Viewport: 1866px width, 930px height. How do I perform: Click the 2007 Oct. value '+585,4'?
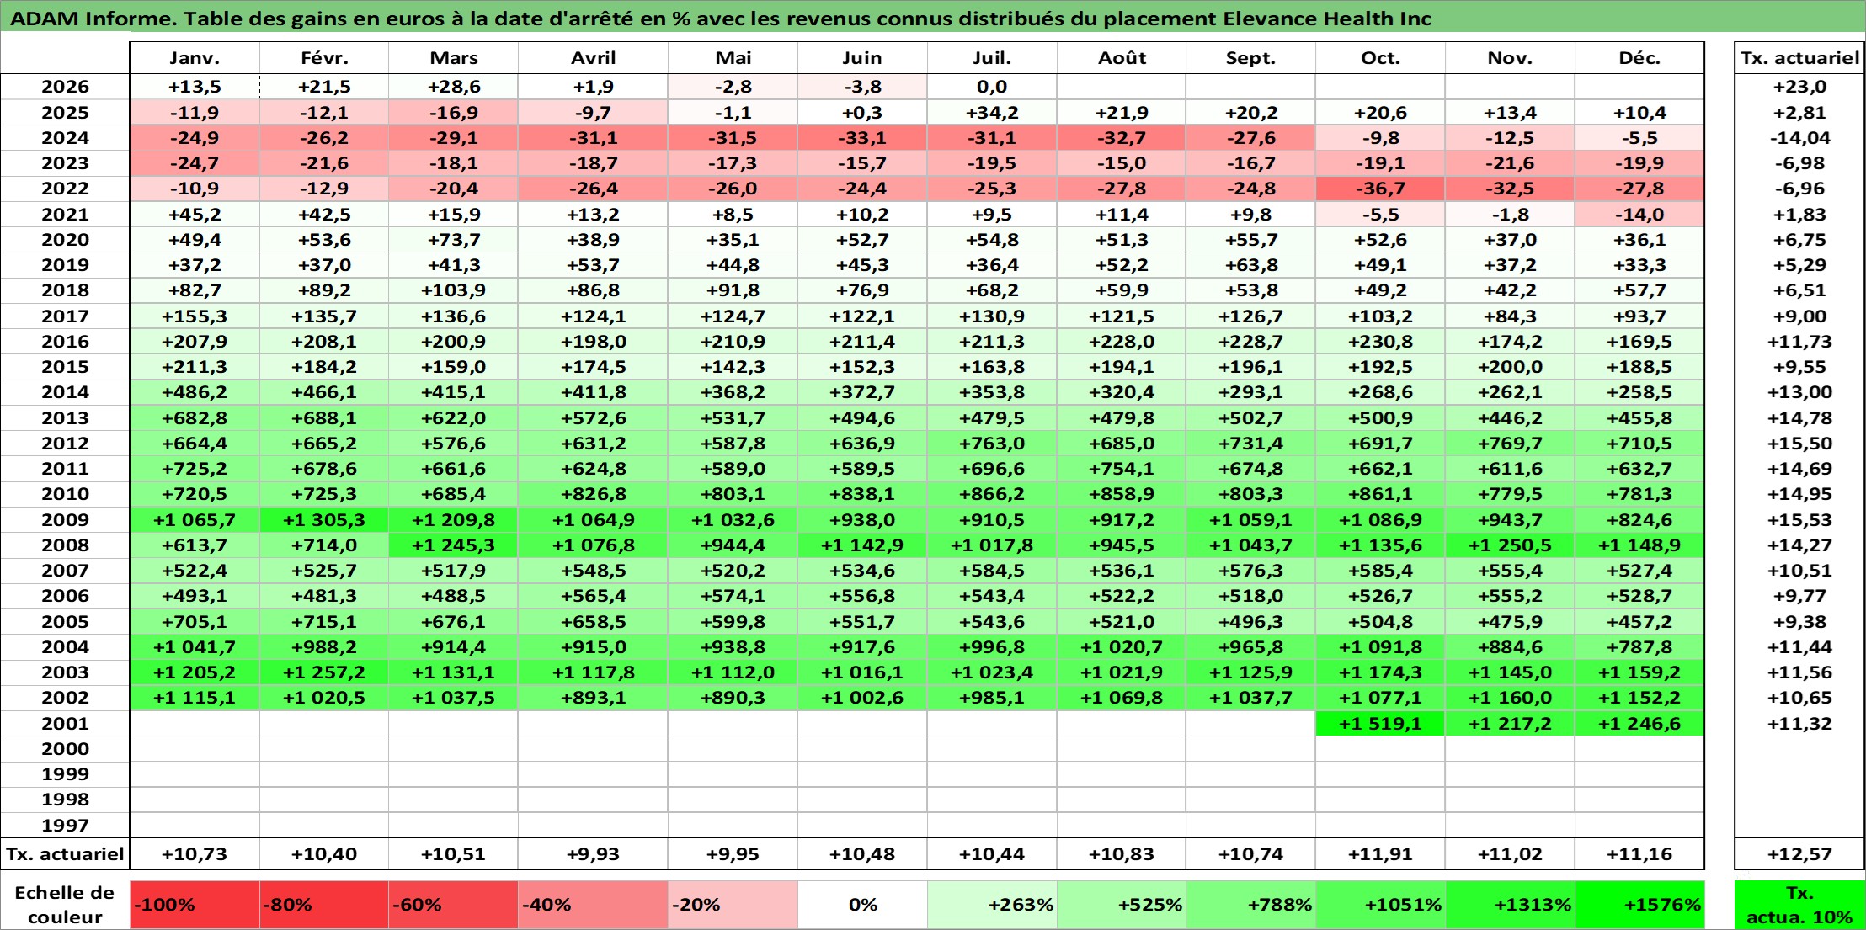point(1380,571)
